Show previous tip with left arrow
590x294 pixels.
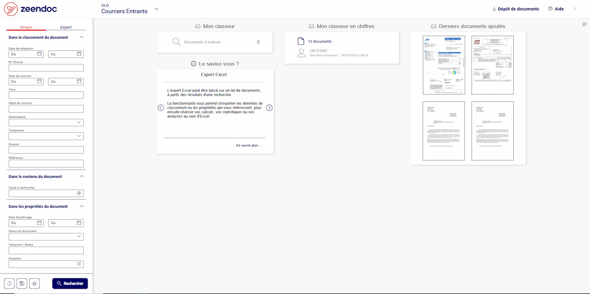coord(161,108)
